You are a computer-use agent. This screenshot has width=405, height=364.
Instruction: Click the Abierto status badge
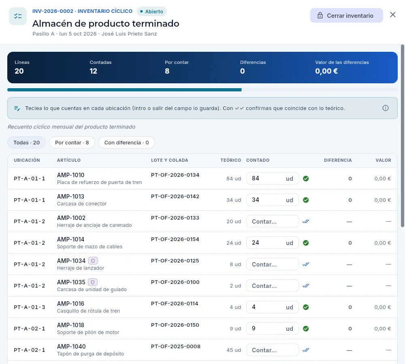tap(151, 11)
